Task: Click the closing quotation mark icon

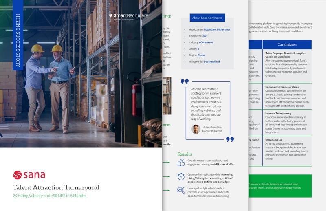Action: click(x=230, y=139)
